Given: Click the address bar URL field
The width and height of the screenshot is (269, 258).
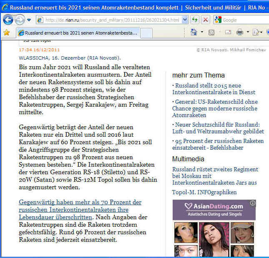Looking at the screenshot, I should pyautogui.click(x=112, y=20).
